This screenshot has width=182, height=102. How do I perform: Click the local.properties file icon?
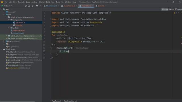[7, 68]
